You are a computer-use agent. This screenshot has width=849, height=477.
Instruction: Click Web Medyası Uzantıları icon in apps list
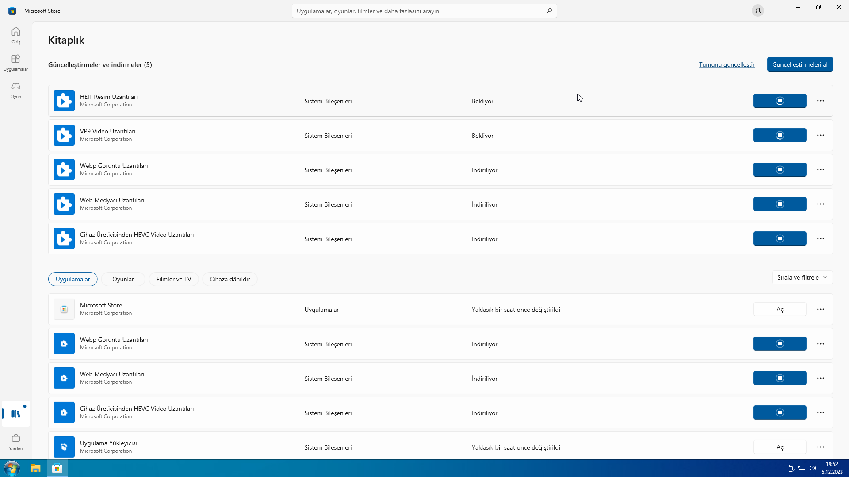pos(64,378)
